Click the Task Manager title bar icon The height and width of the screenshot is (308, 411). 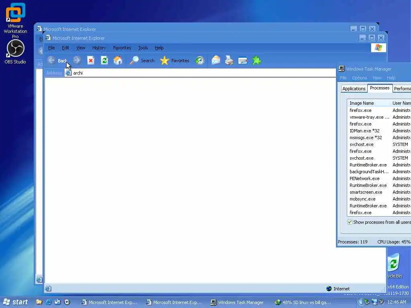[341, 69]
